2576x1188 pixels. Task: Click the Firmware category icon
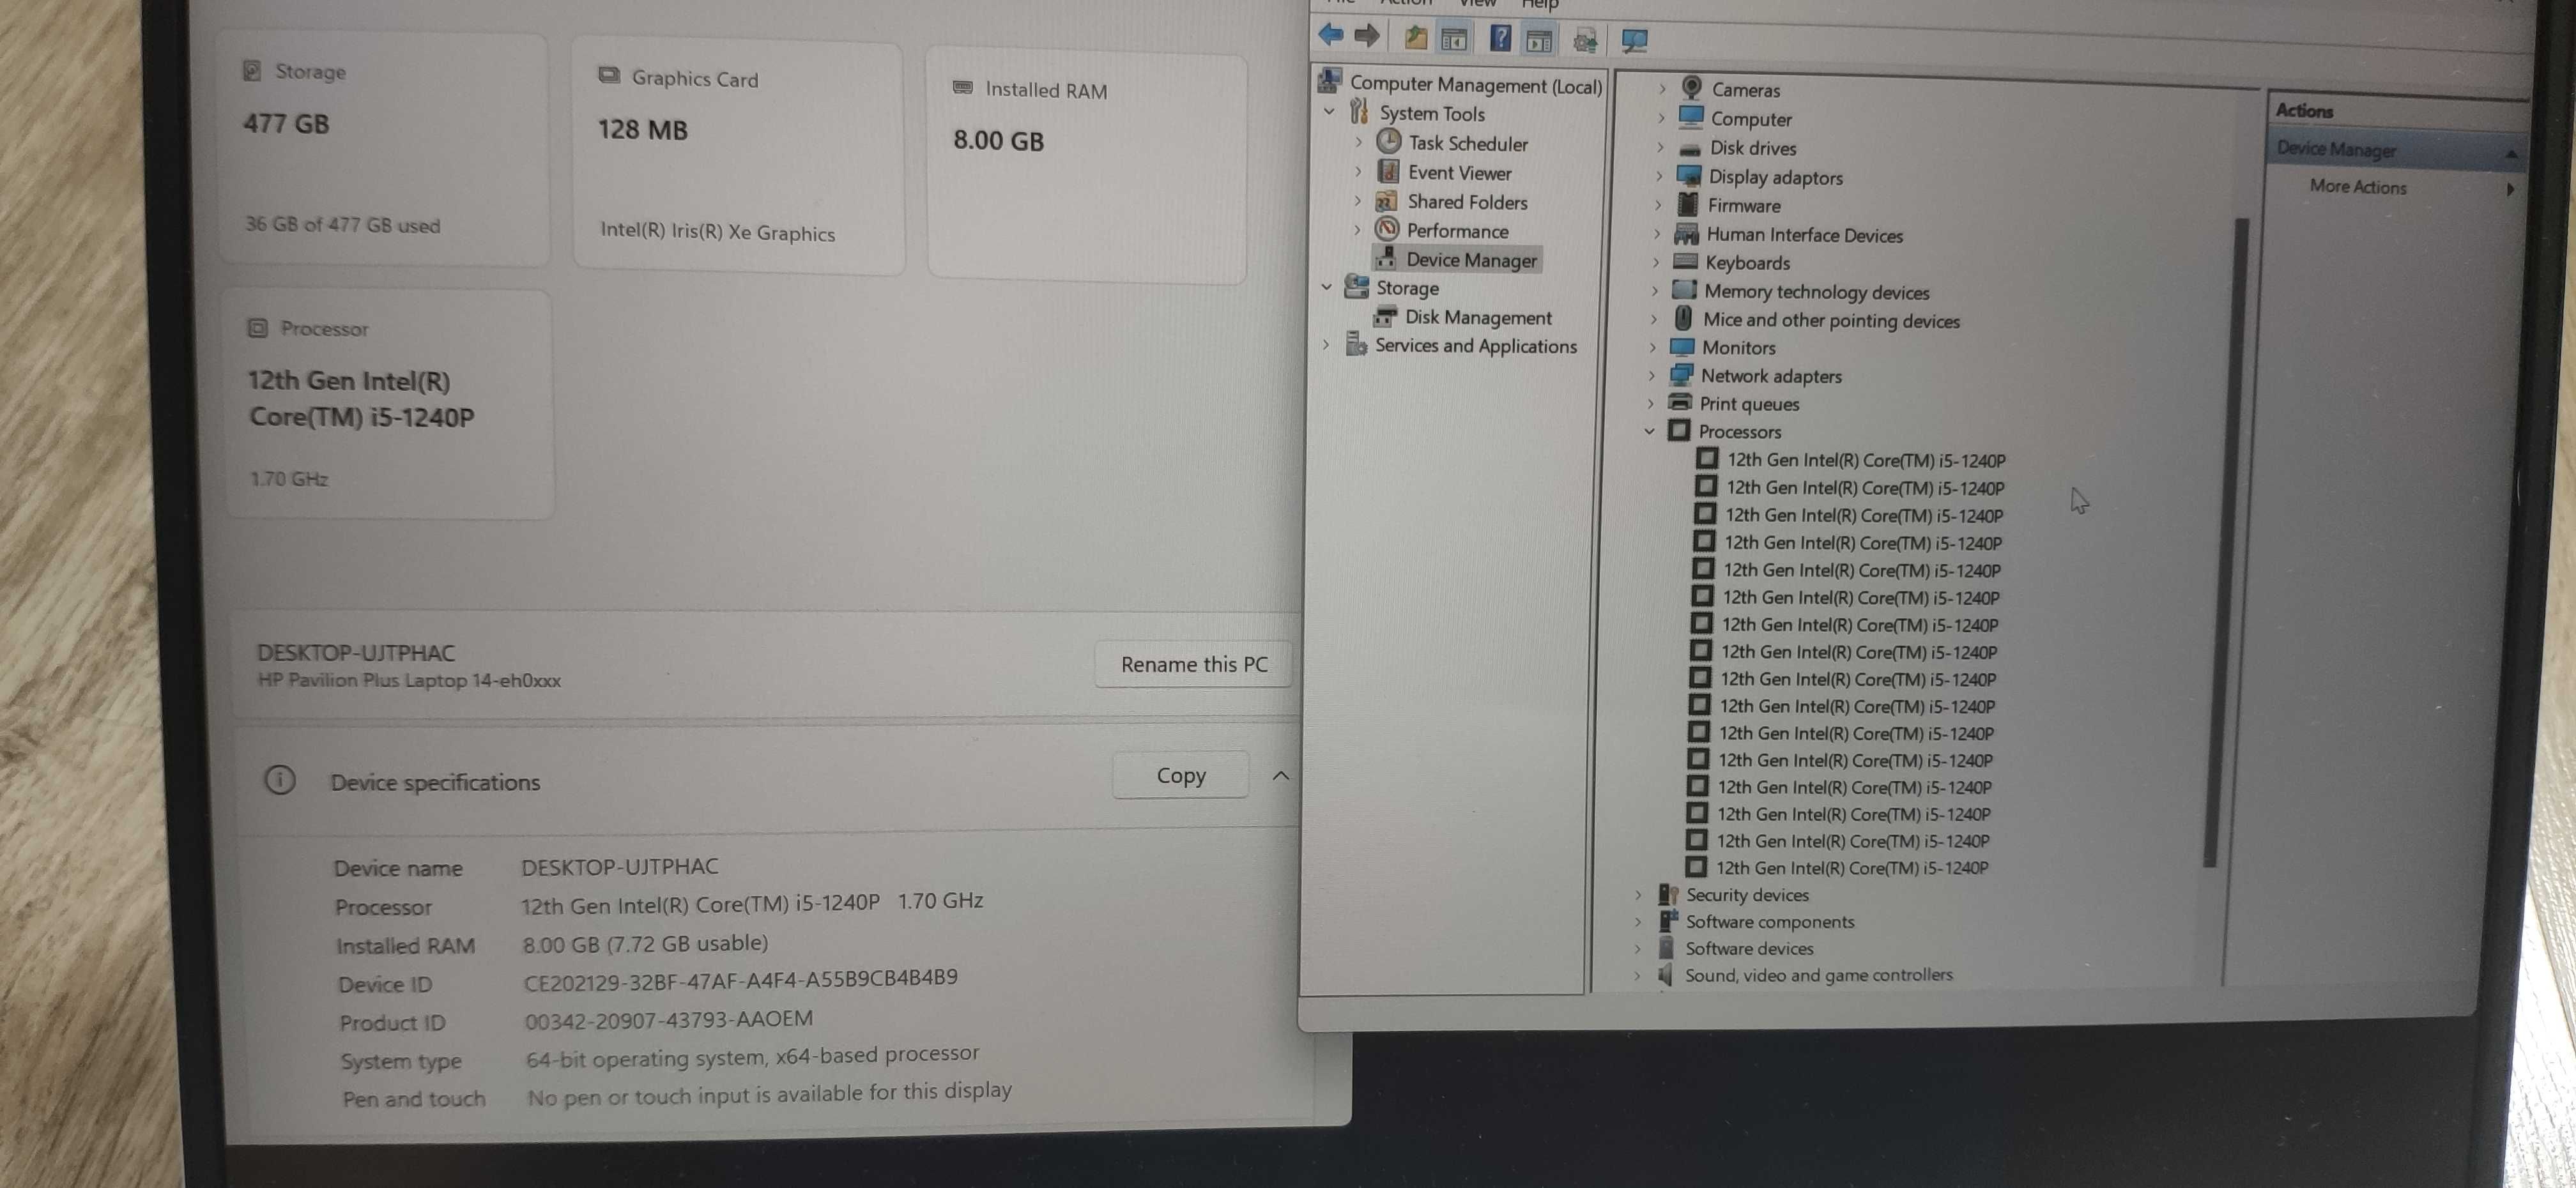point(1687,205)
